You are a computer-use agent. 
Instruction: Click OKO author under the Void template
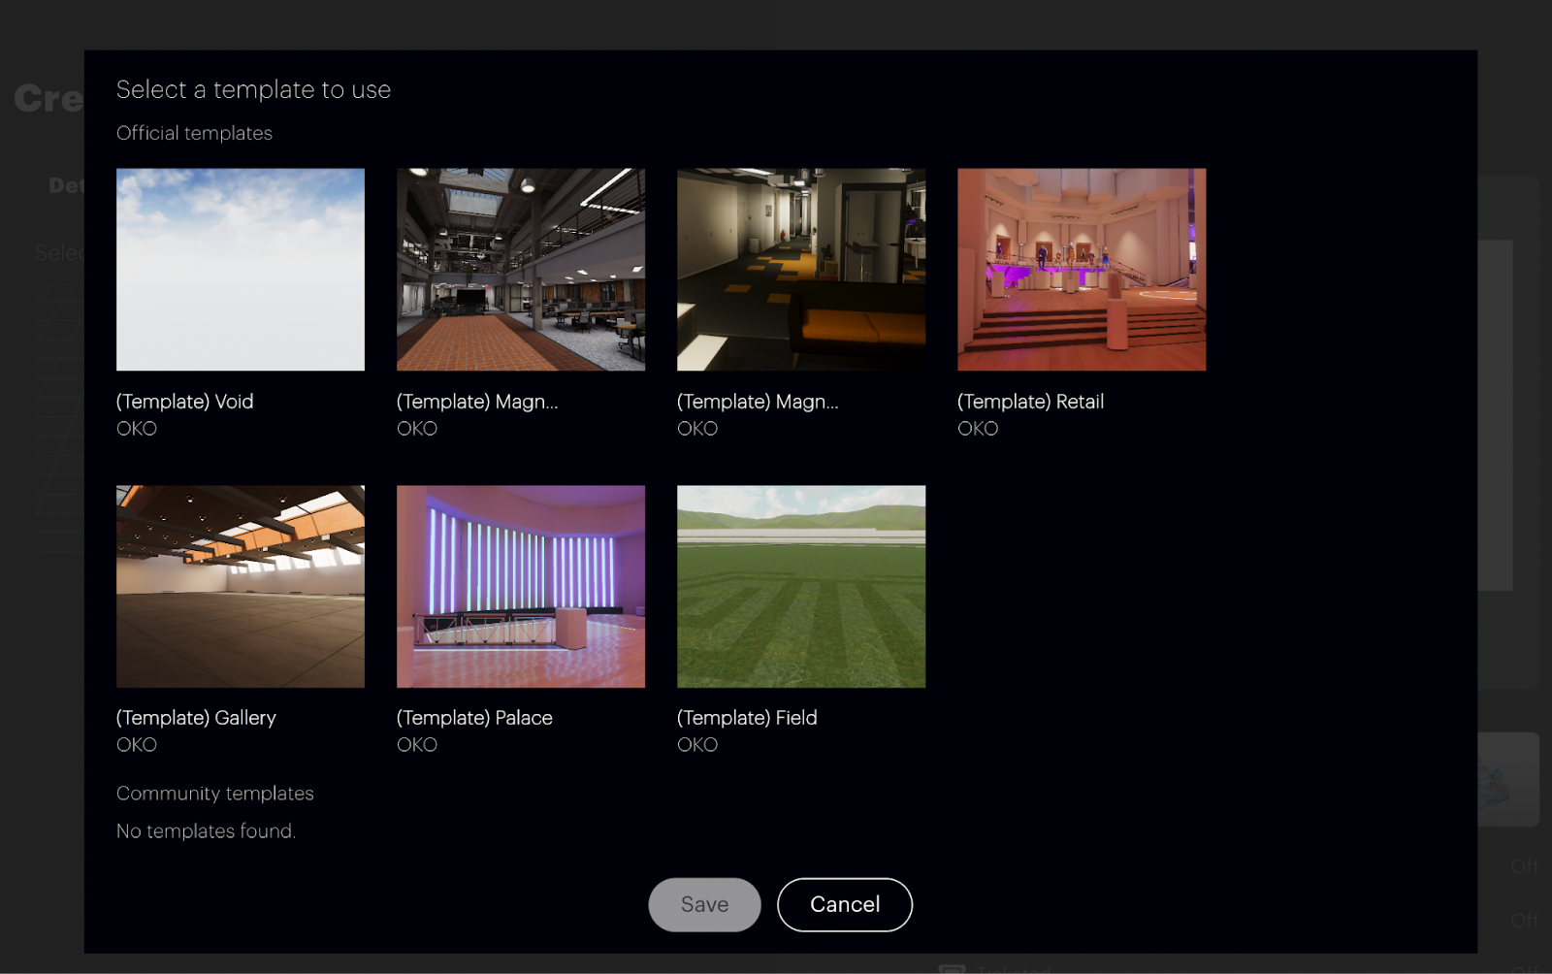(137, 429)
